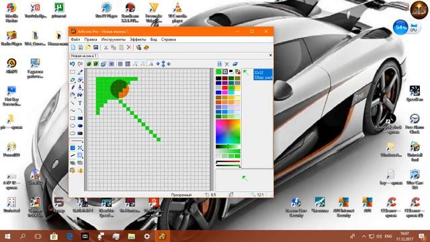Open the Правка menu

[91, 40]
